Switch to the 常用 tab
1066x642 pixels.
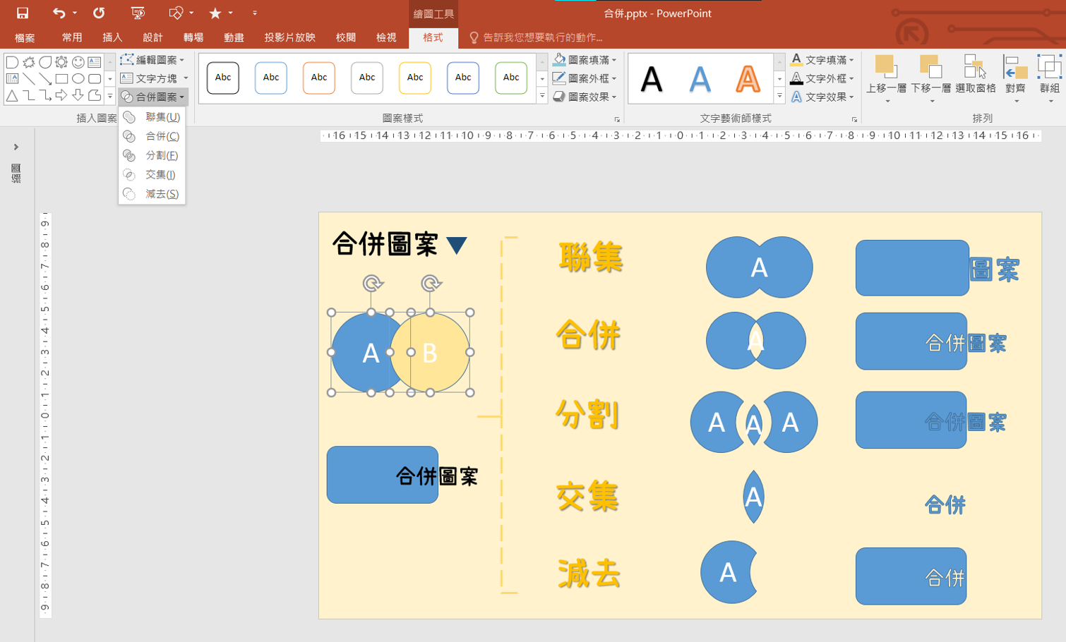pos(72,37)
